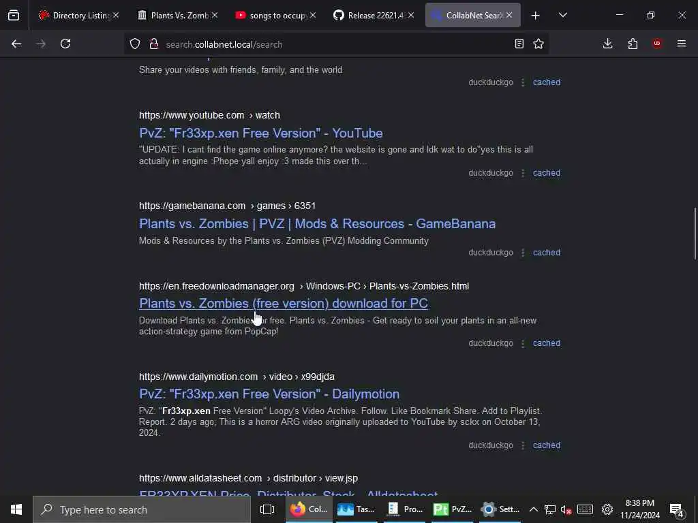698x523 pixels.
Task: Click the address bar URL field
Action: point(336,44)
